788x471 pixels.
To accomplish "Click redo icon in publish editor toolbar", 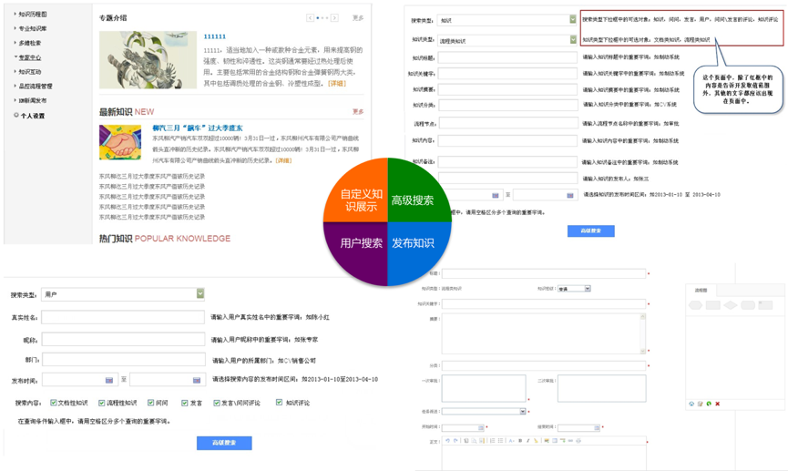I will [x=455, y=440].
